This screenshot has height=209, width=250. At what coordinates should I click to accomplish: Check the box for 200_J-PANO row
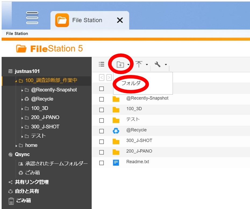coord(102,152)
